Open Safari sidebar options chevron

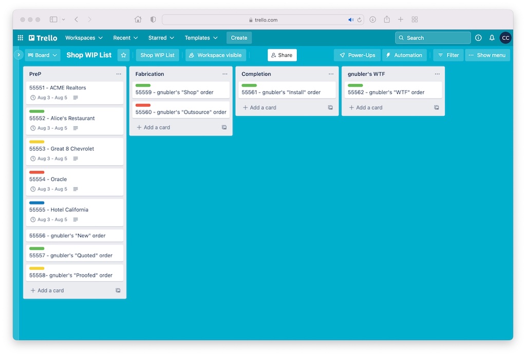[63, 19]
